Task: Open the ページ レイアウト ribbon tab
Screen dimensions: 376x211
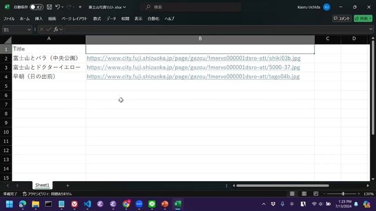Action: 75,19
